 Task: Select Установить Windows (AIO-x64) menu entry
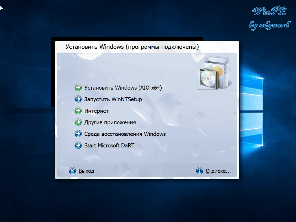coord(123,88)
